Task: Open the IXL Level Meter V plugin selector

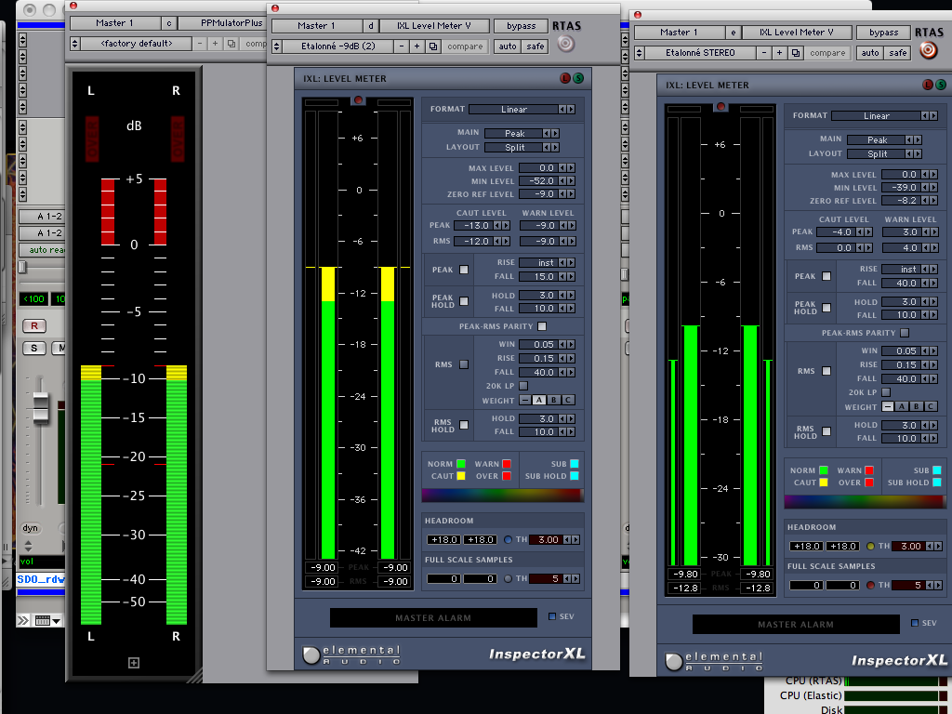Action: point(434,25)
